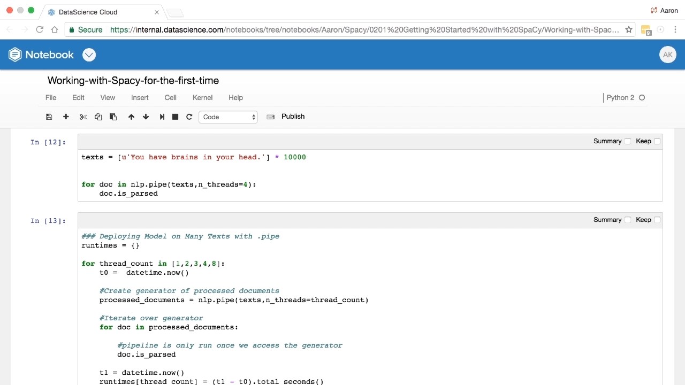Click the yellow browser extension icon
Screen dimensions: 685x385
645,30
